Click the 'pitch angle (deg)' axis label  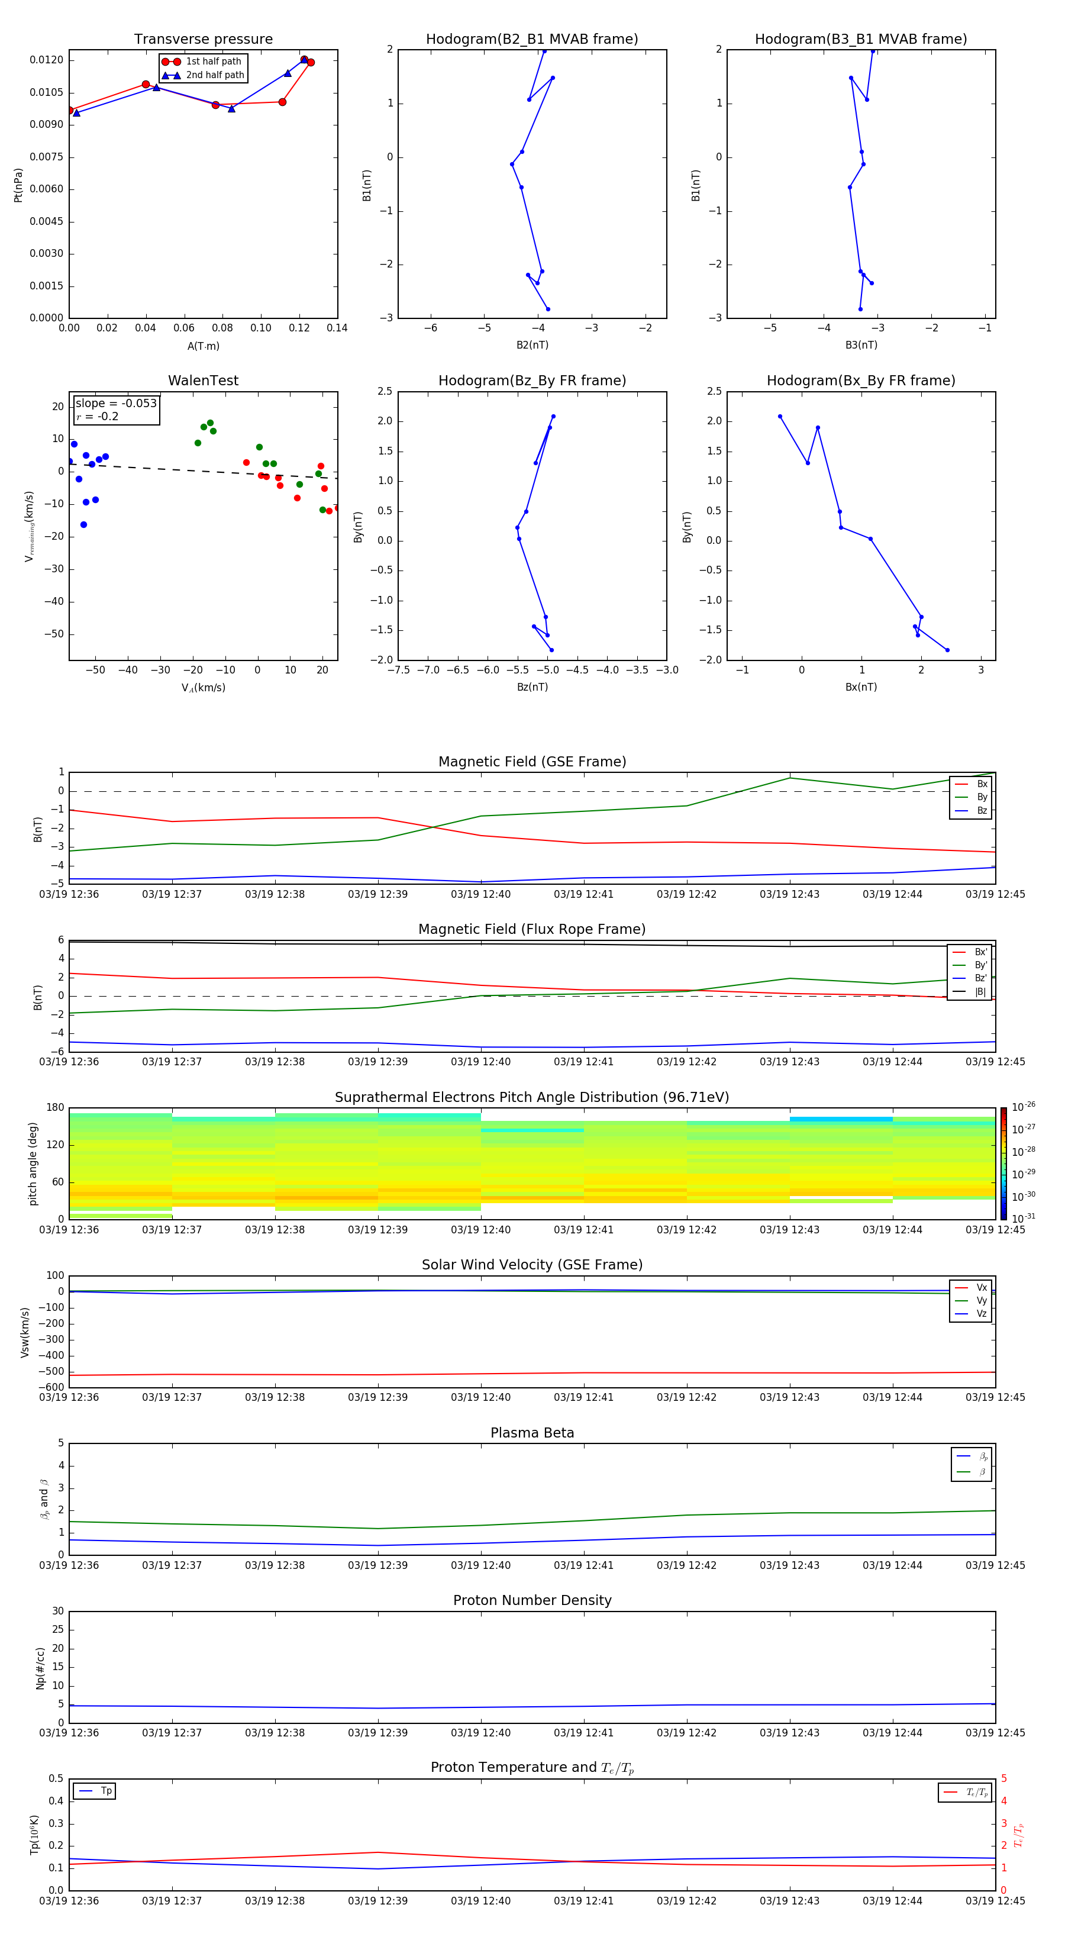[33, 1164]
